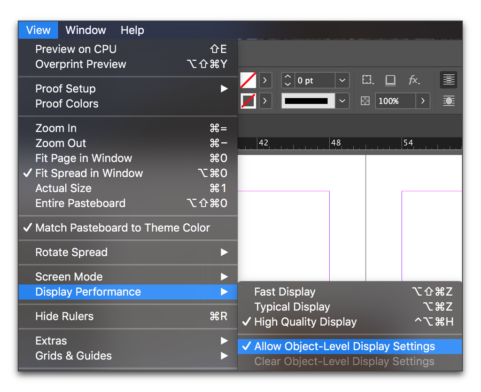Viewport: 481px width, 392px height.
Task: Click the opacity 100% input field
Action: tap(396, 101)
